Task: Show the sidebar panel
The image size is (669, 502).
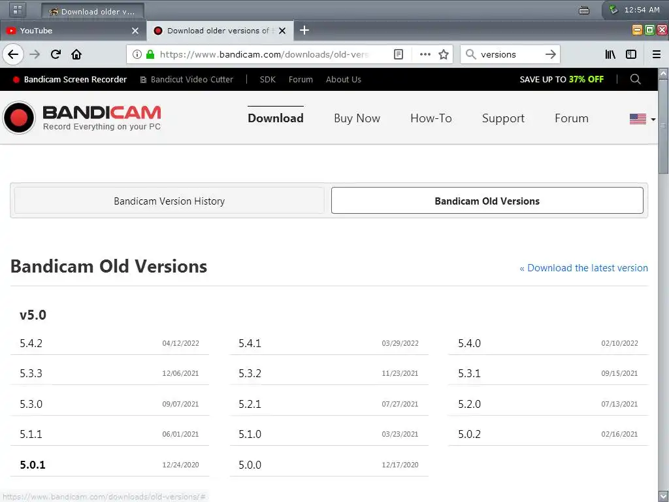Action: [x=631, y=54]
